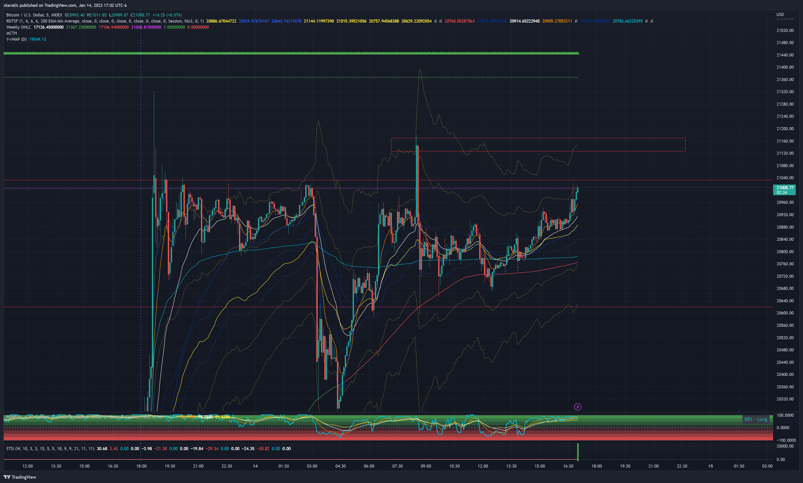Select the dotted green horizontal line near 21360
Screen dimensions: 803x483
pos(291,77)
